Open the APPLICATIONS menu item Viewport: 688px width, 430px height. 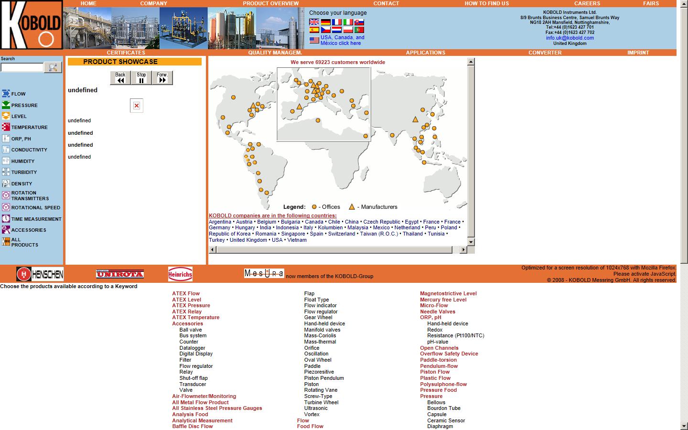click(x=426, y=53)
